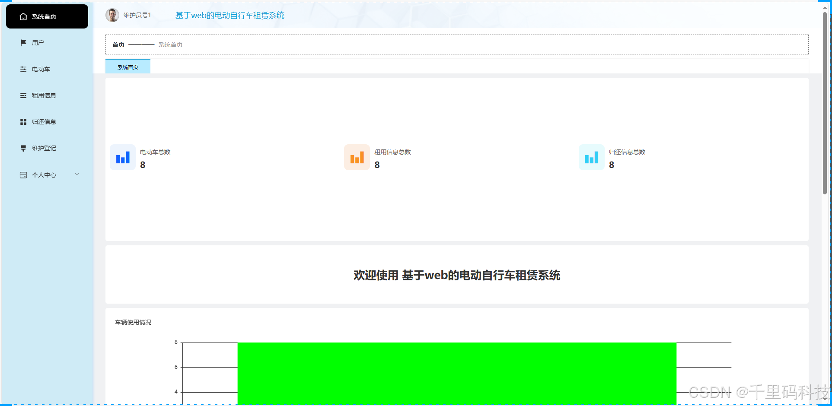Click the user avatar picture
This screenshot has height=406, width=832.
click(112, 15)
